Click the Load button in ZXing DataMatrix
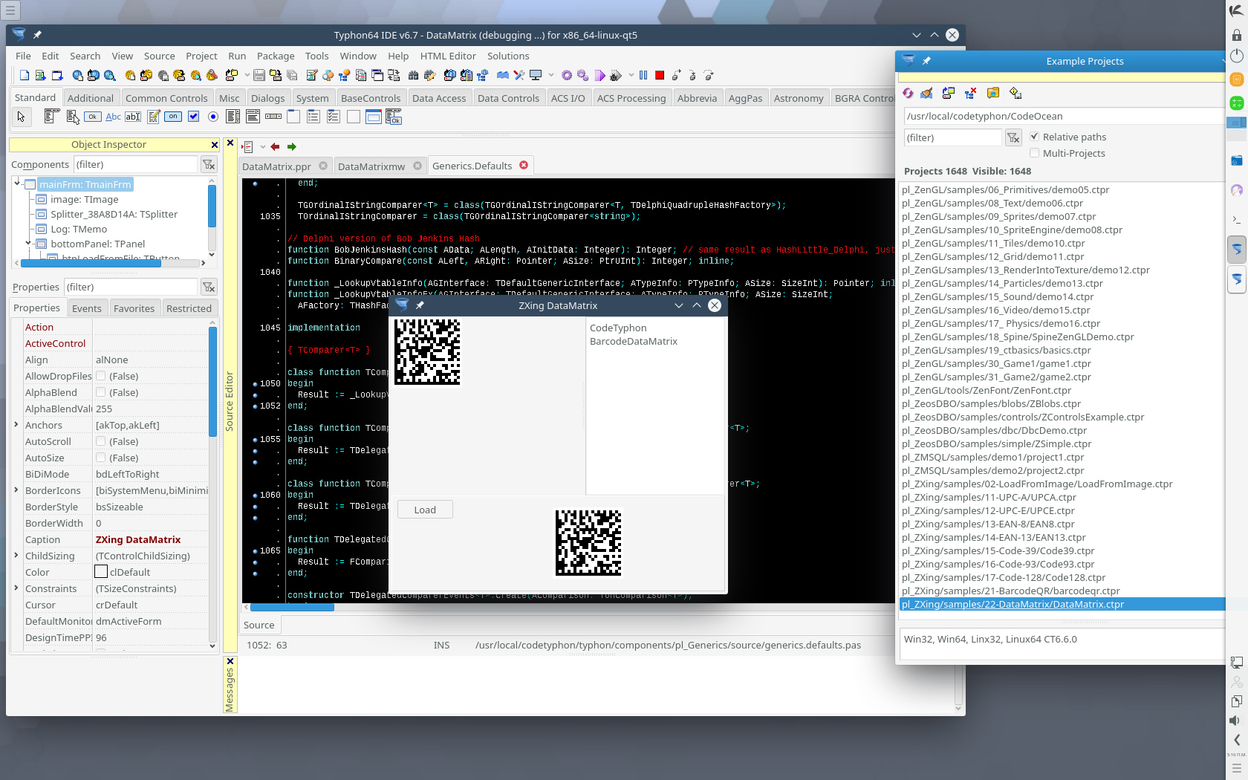The height and width of the screenshot is (780, 1248). tap(425, 510)
